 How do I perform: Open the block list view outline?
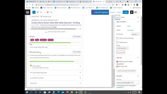click(51, 12)
